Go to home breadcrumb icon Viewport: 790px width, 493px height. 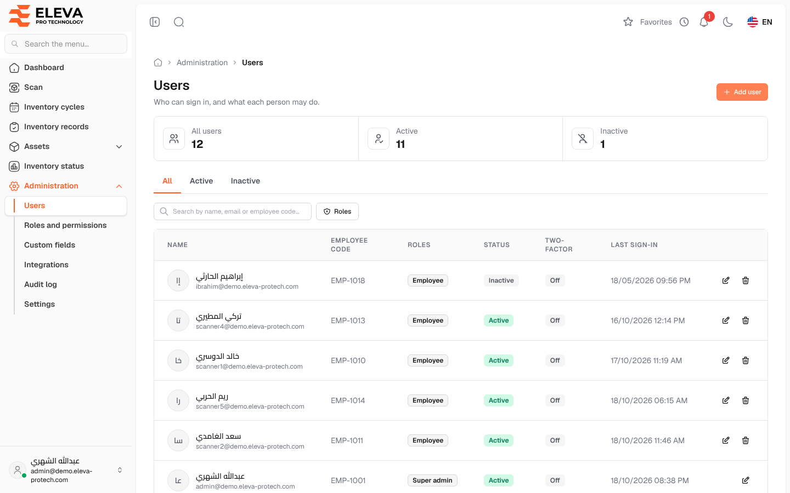coord(158,62)
